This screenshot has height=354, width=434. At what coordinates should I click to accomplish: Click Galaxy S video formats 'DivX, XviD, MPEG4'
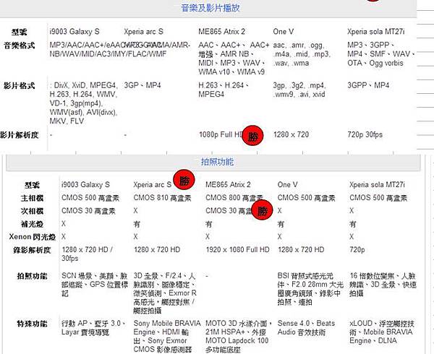pyautogui.click(x=84, y=103)
